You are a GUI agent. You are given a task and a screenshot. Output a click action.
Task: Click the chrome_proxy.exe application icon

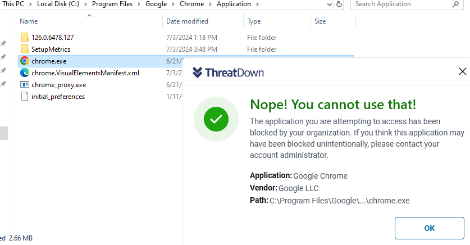25,84
